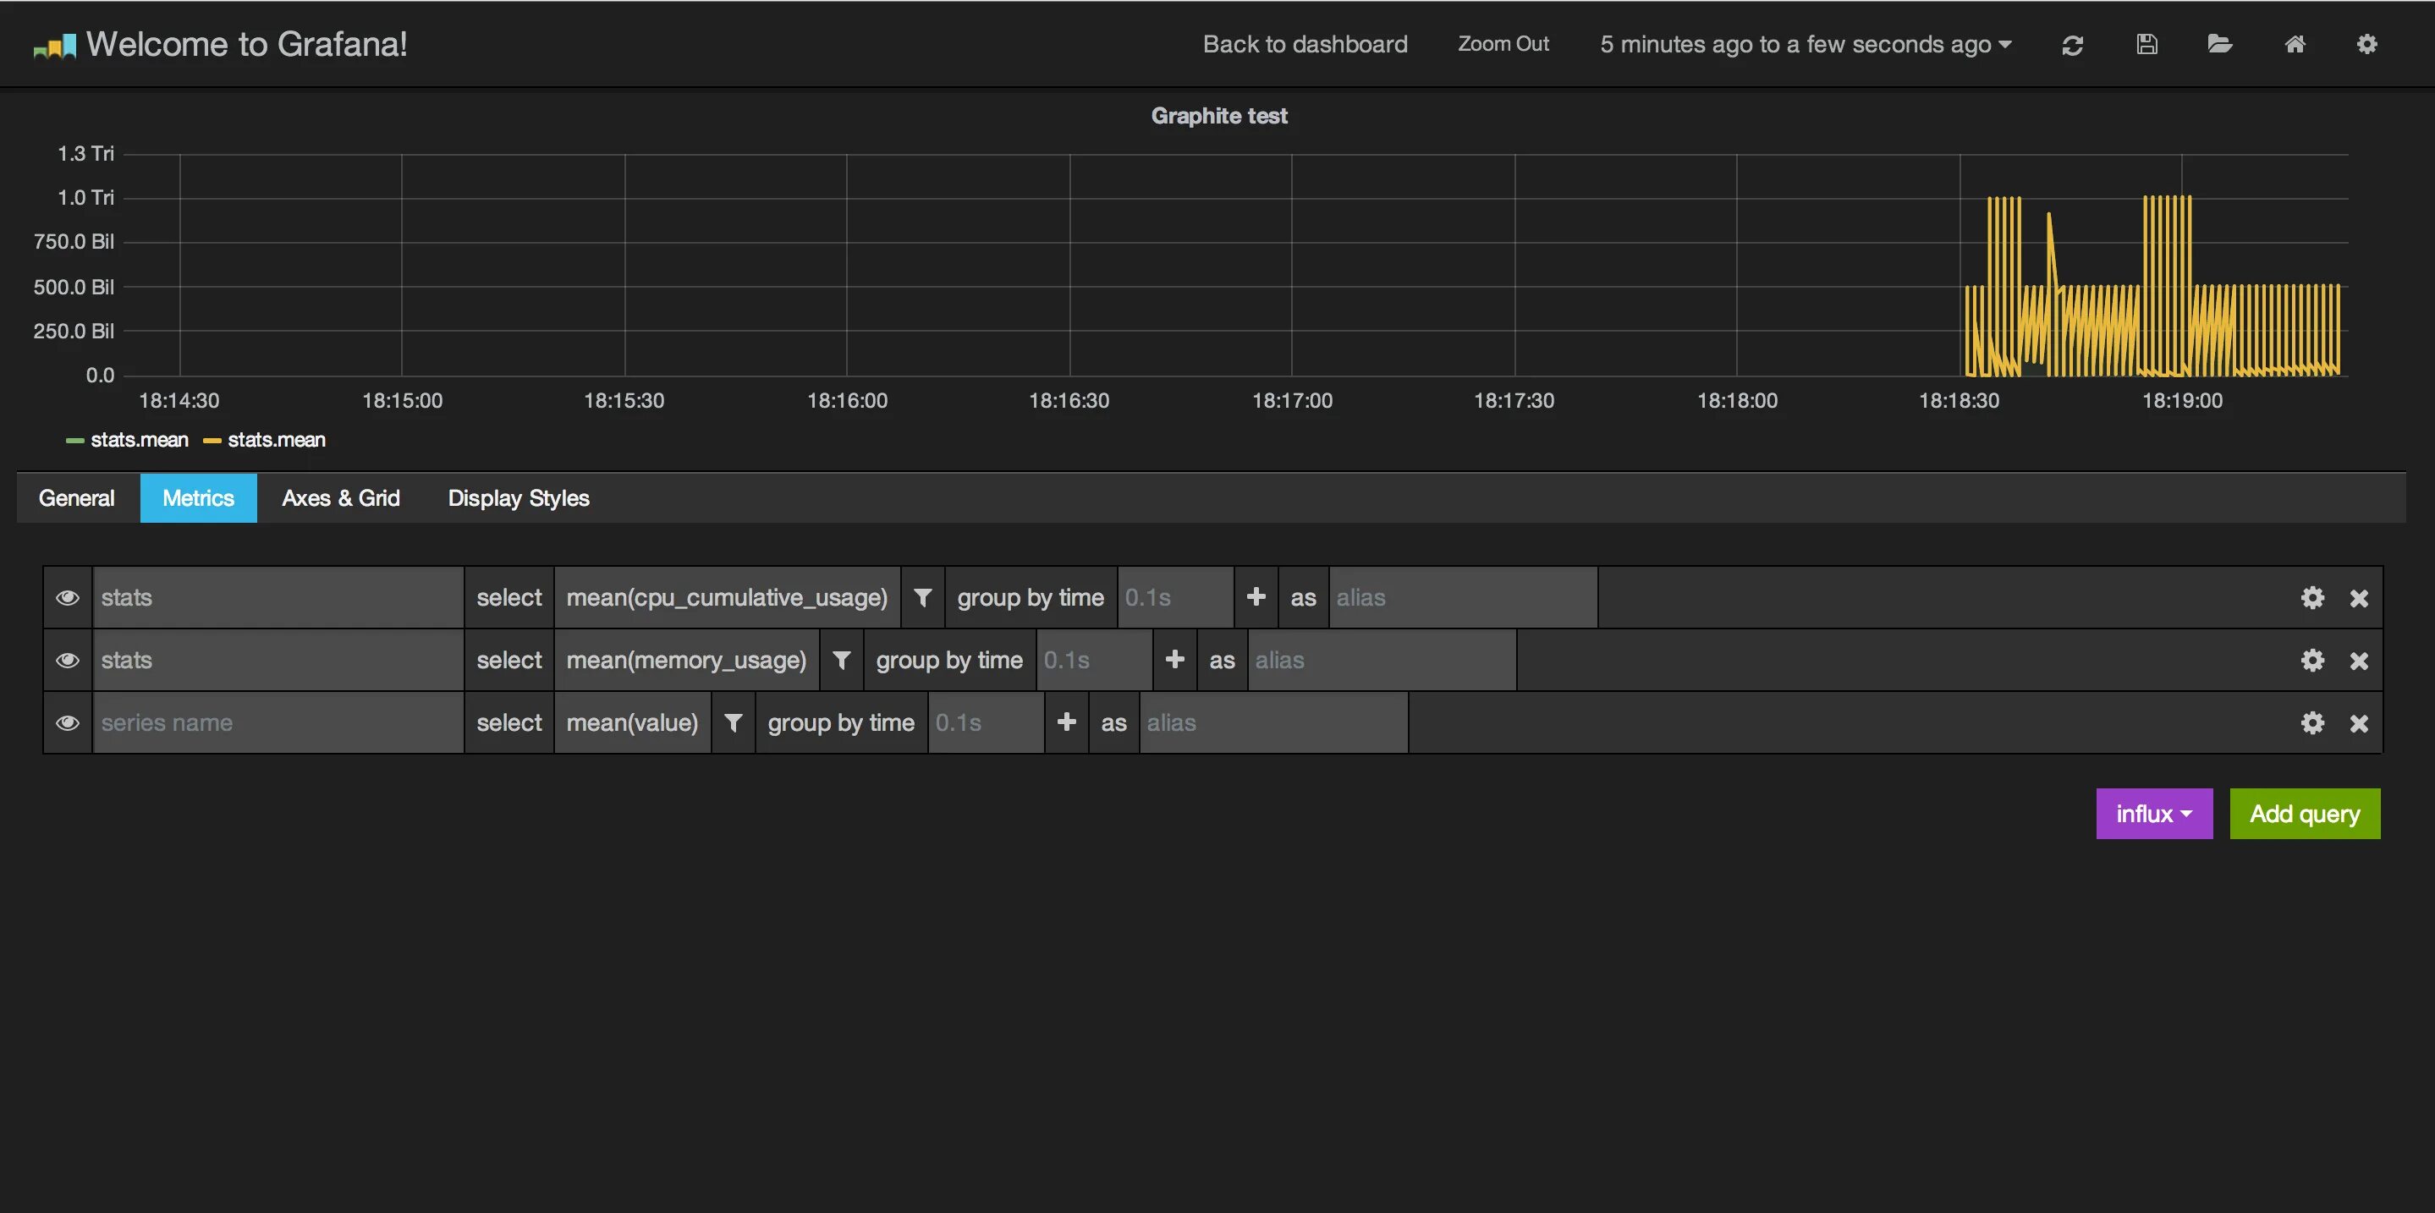Click the mean(value) function field

pos(632,722)
